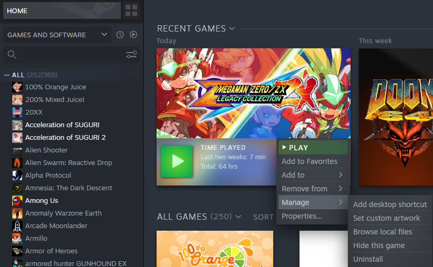
Task: Choose Play from context menu
Action: pyautogui.click(x=313, y=148)
